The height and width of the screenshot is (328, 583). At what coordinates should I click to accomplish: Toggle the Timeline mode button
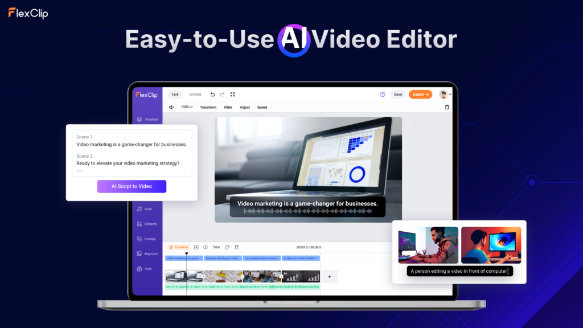tap(179, 247)
